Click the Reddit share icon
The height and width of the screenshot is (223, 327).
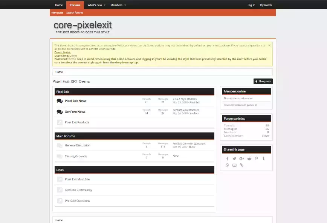click(x=249, y=159)
